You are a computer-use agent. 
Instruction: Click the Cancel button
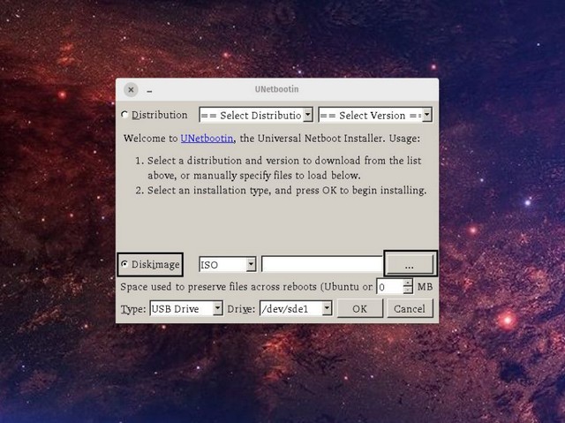pyautogui.click(x=410, y=309)
